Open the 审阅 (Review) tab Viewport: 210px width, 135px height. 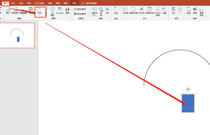click(x=50, y=3)
